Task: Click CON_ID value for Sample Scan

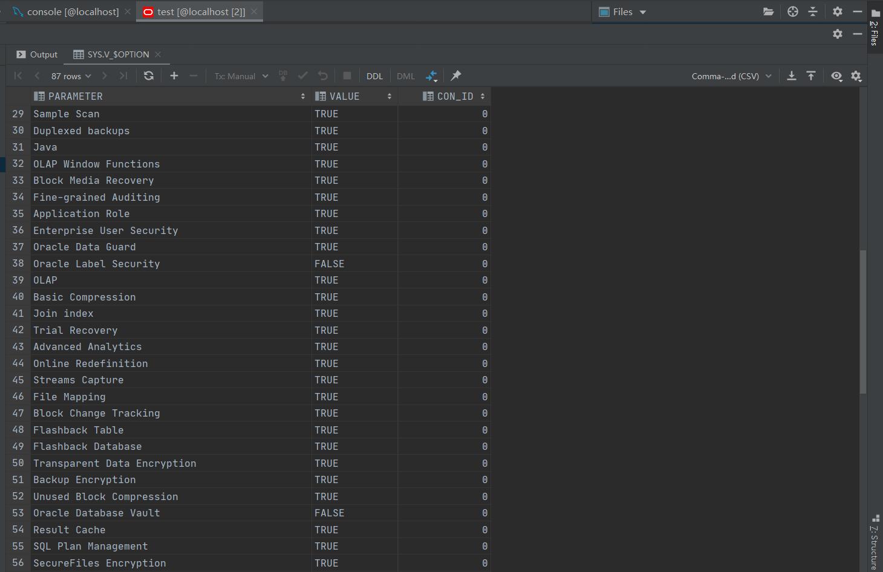Action: 444,114
